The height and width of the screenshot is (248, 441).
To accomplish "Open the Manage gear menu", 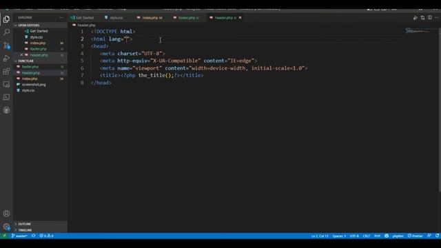I will (x=6, y=227).
